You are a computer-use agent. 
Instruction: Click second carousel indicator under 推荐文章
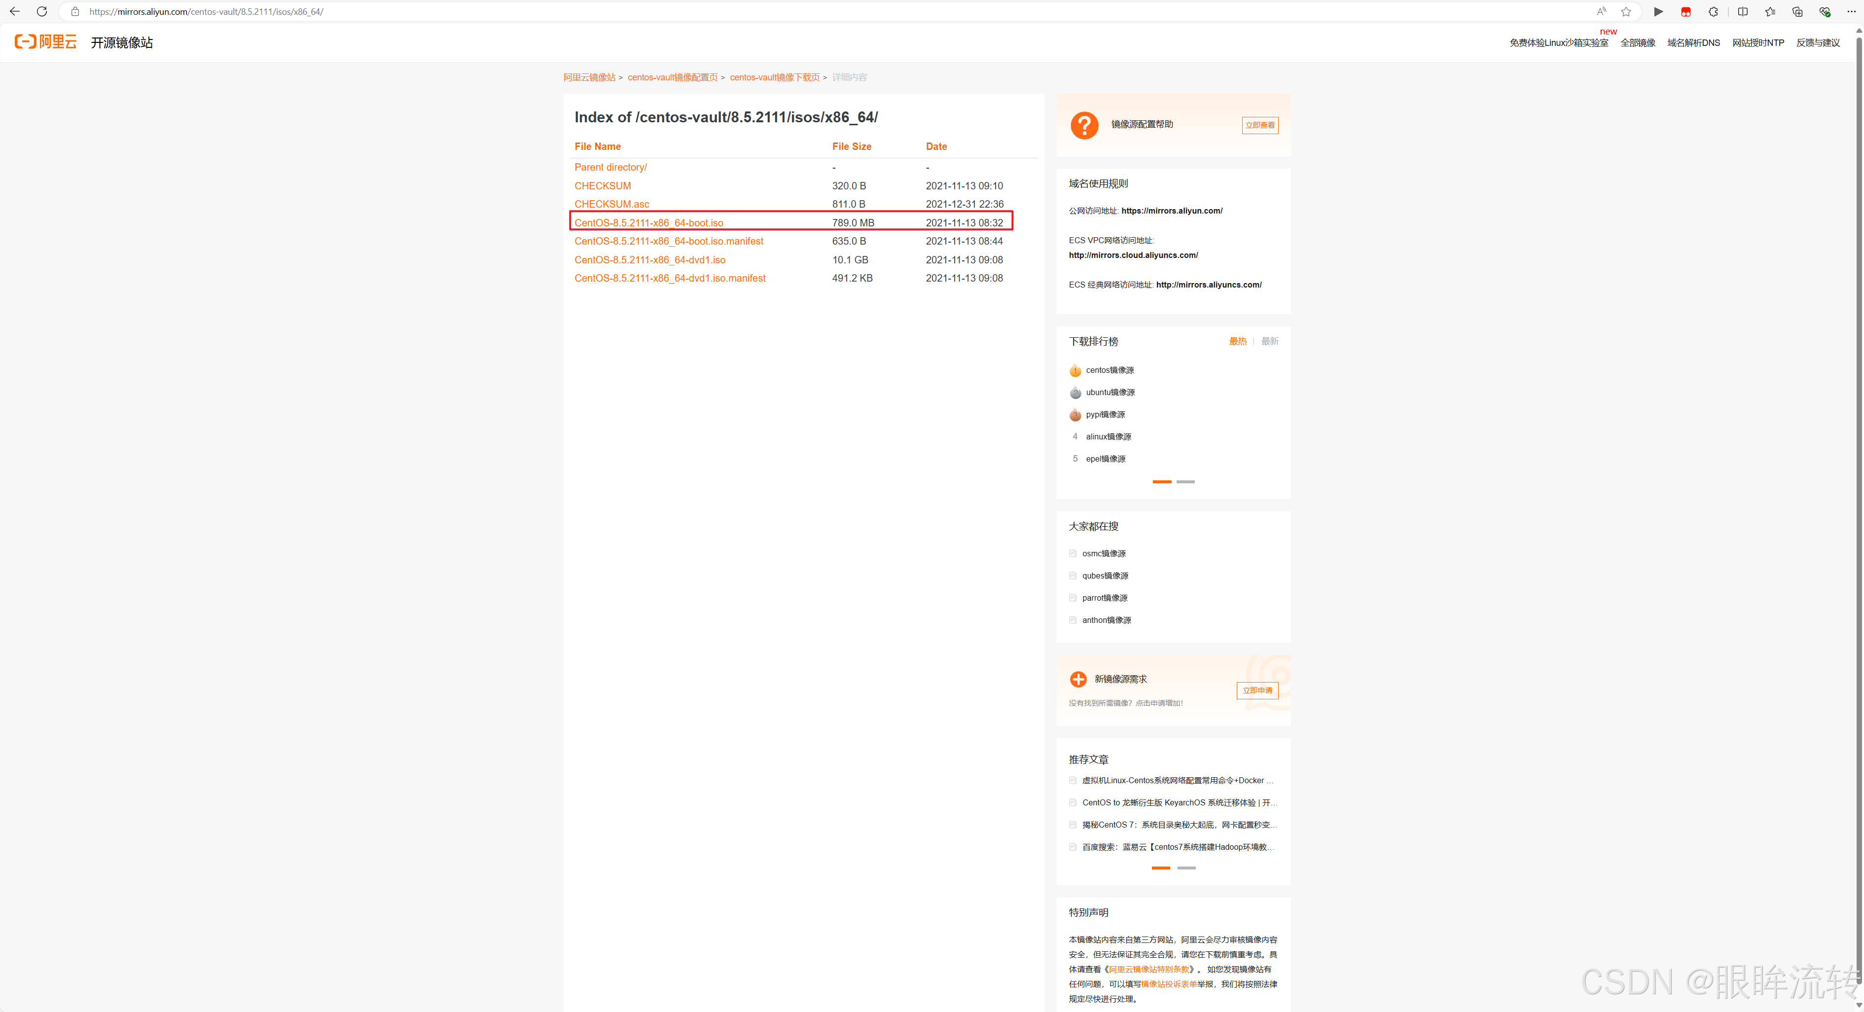point(1186,868)
